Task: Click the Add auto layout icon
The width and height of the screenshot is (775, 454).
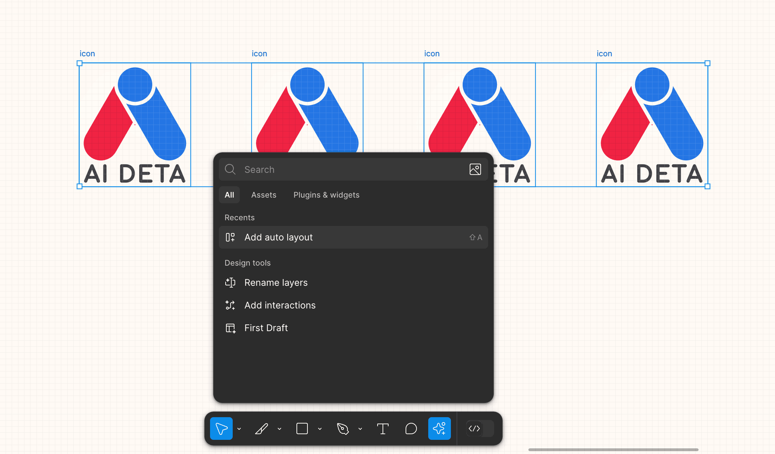Action: pos(230,237)
